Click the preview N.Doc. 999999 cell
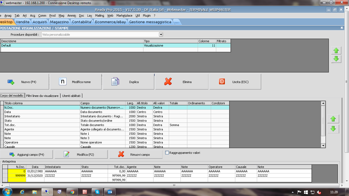349x196 pixels. (17, 176)
